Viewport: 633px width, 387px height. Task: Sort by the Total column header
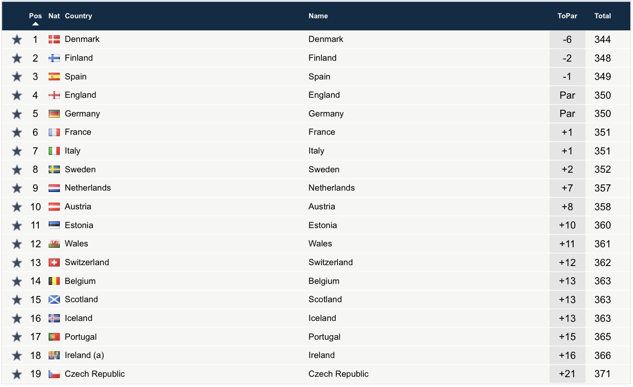pyautogui.click(x=602, y=16)
